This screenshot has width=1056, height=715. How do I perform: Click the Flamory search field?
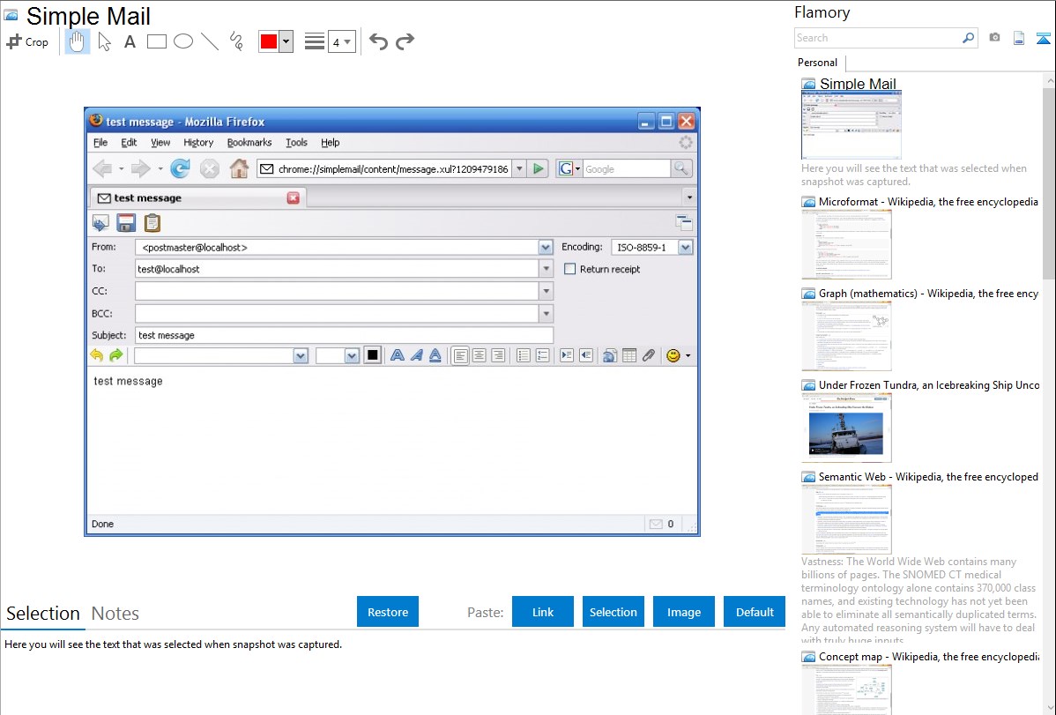click(x=878, y=38)
